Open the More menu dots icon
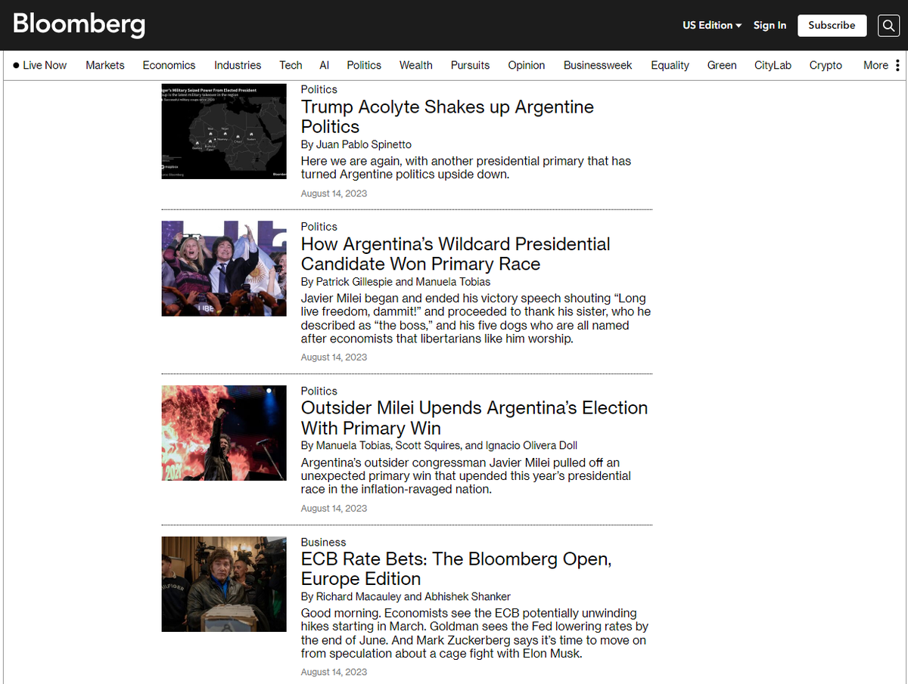Image resolution: width=908 pixels, height=684 pixels. point(897,65)
